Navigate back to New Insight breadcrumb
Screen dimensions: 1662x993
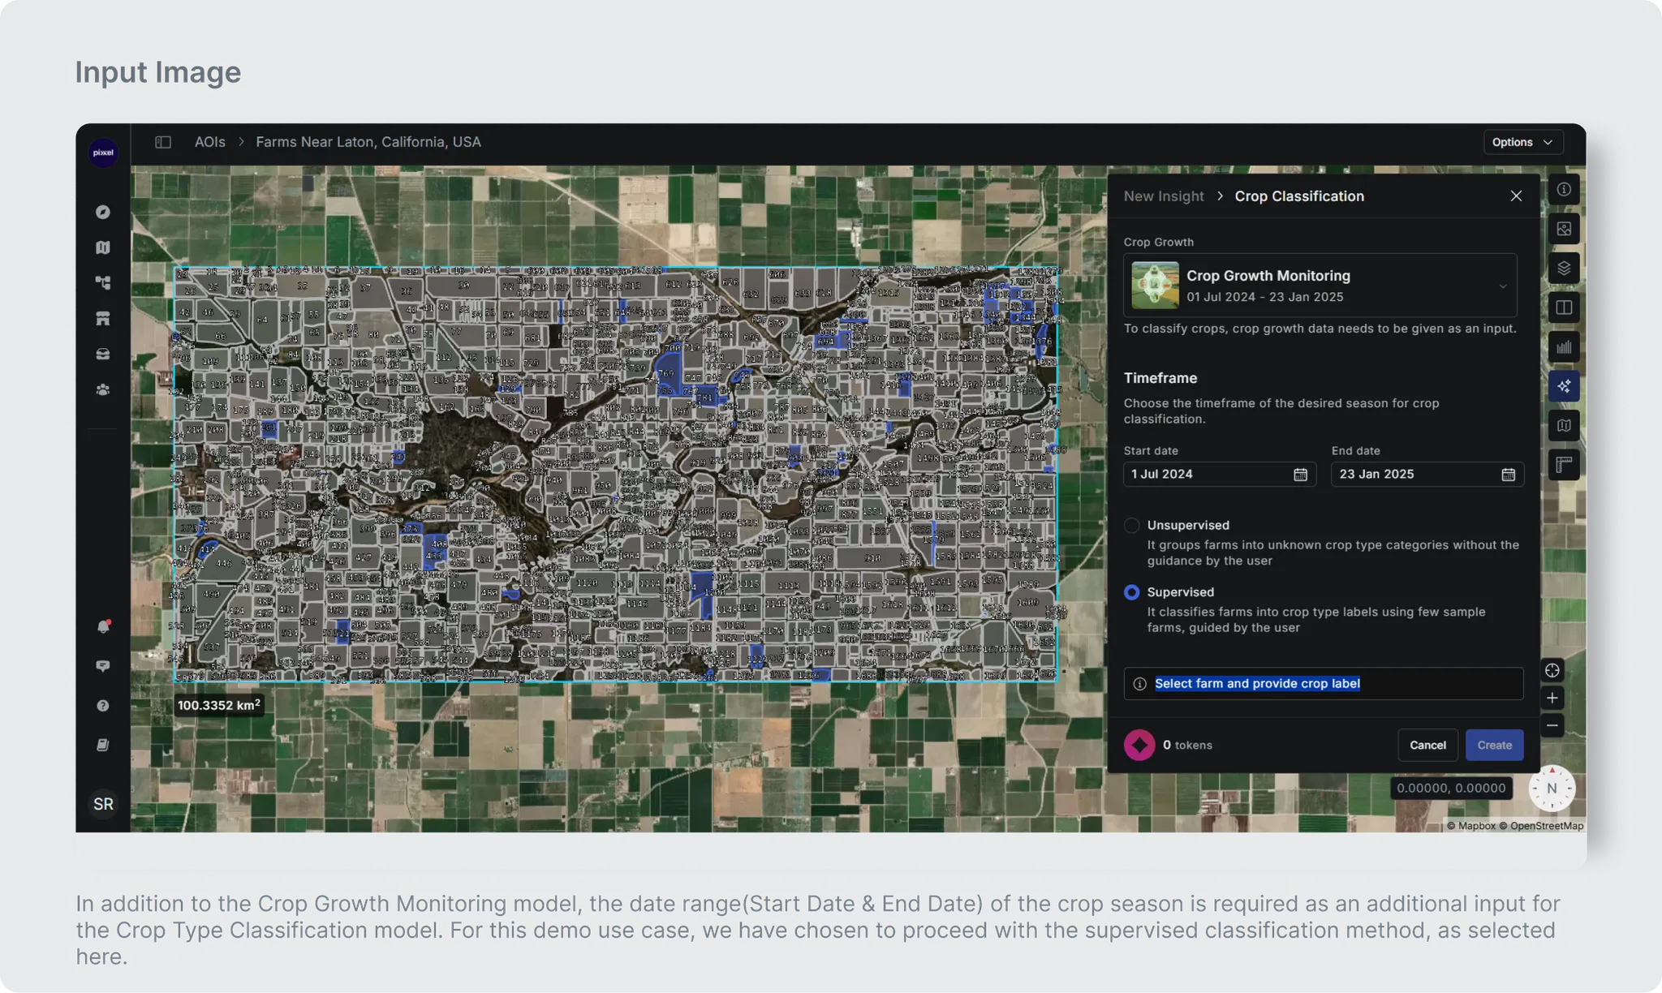point(1163,196)
